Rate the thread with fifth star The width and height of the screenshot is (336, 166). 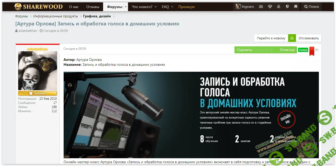pos(271,50)
